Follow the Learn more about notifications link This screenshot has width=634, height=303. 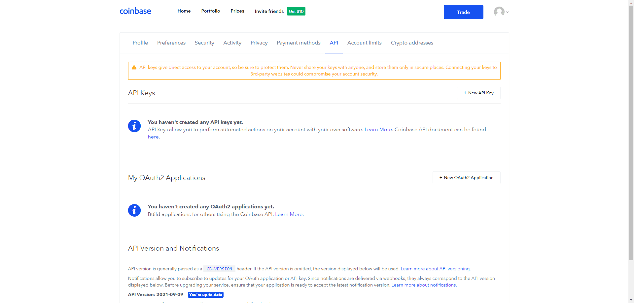coord(424,285)
